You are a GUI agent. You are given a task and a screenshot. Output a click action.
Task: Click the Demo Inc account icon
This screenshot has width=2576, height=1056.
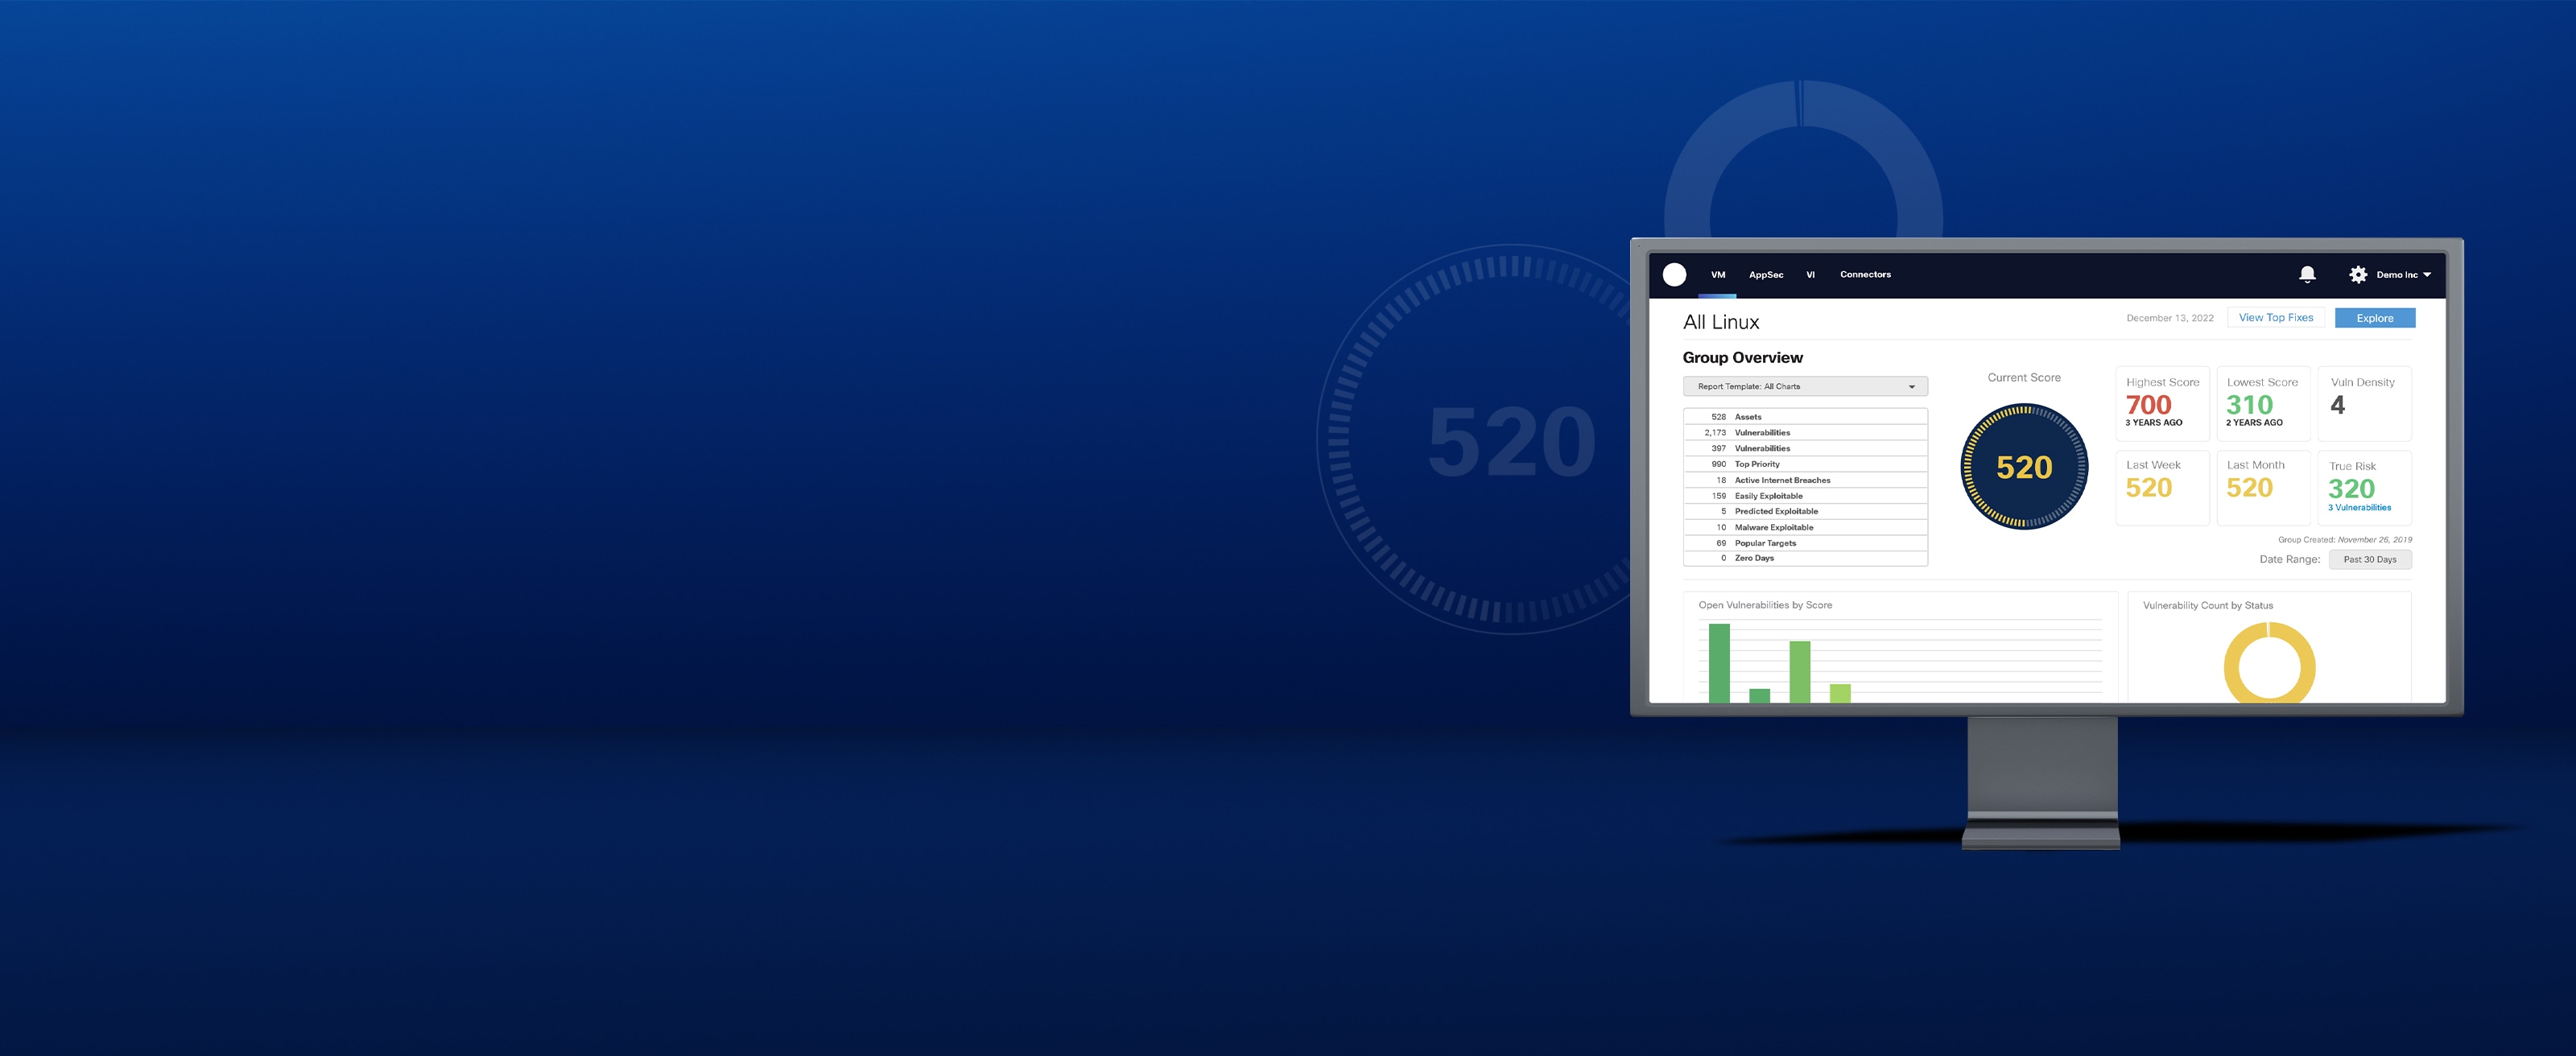(2399, 274)
